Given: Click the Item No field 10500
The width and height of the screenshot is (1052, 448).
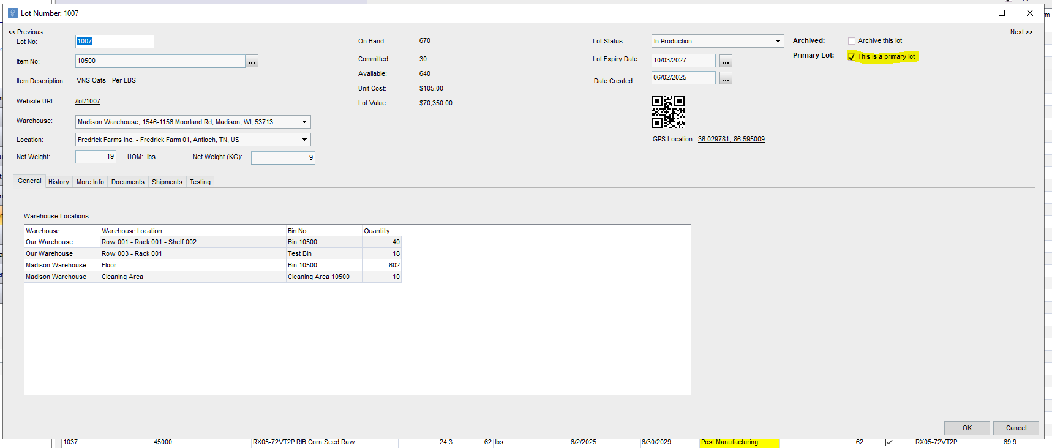Looking at the screenshot, I should [x=160, y=61].
